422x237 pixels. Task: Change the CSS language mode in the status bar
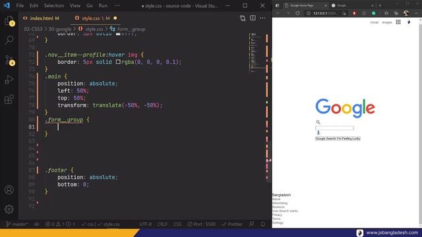pos(177,224)
